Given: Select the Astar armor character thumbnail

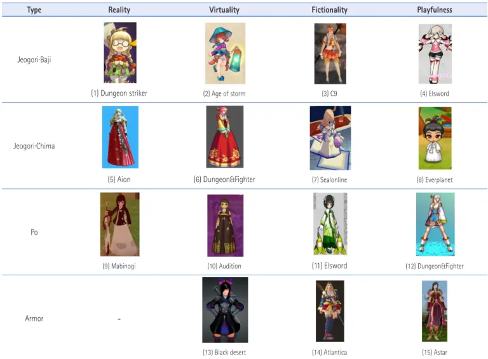Looking at the screenshot, I should coord(435,311).
